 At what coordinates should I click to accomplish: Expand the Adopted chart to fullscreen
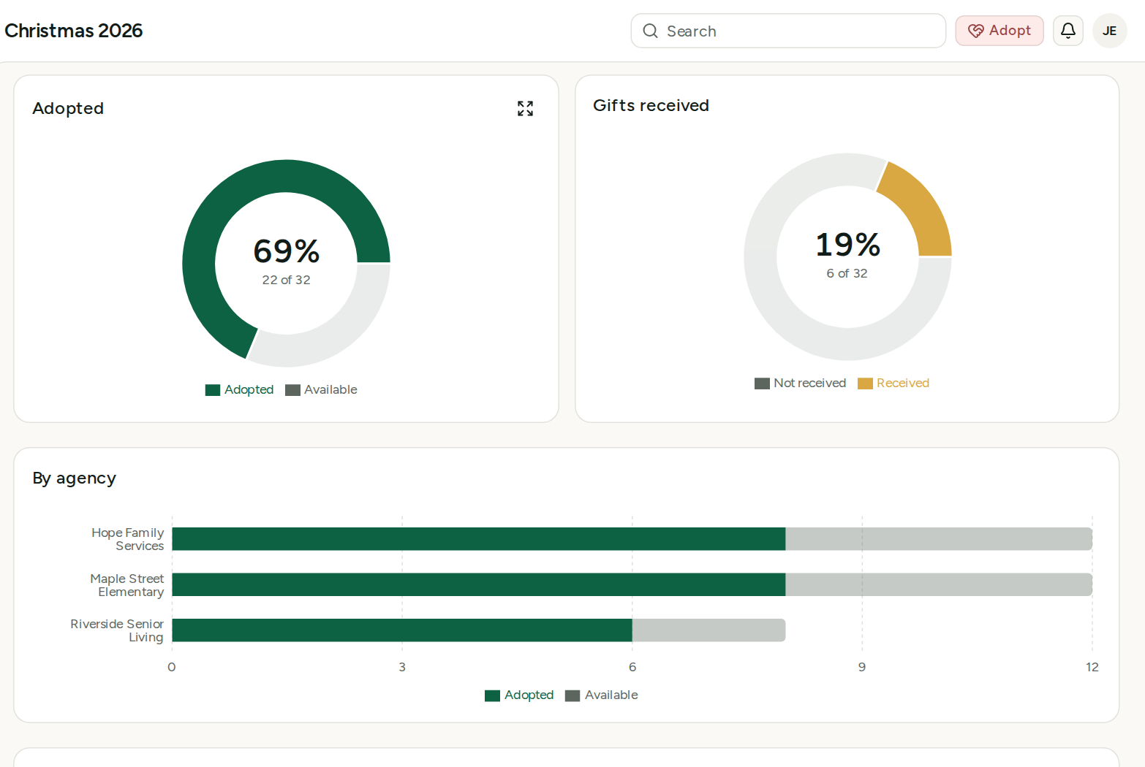coord(525,109)
